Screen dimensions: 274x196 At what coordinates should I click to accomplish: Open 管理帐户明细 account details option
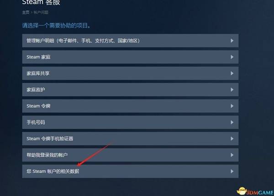[130, 41]
